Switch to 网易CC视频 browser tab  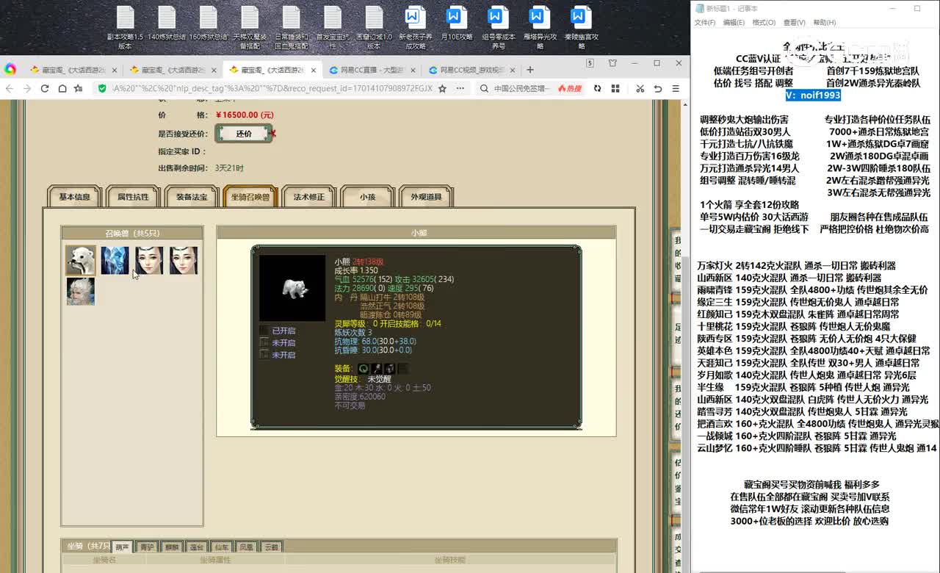(471, 70)
